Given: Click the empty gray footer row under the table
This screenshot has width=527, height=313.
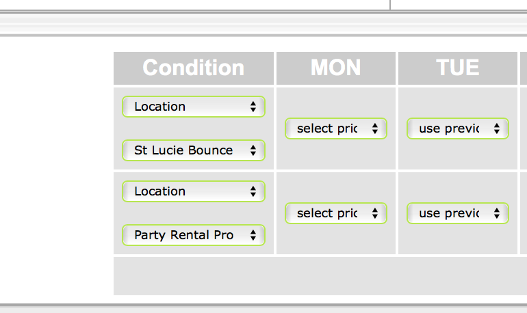Looking at the screenshot, I should coord(315,276).
